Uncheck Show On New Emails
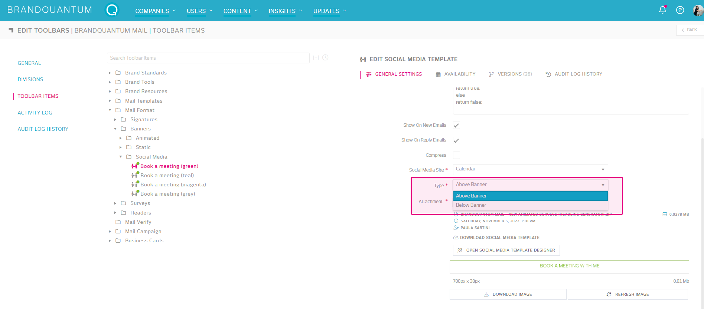This screenshot has width=704, height=309. click(x=456, y=125)
